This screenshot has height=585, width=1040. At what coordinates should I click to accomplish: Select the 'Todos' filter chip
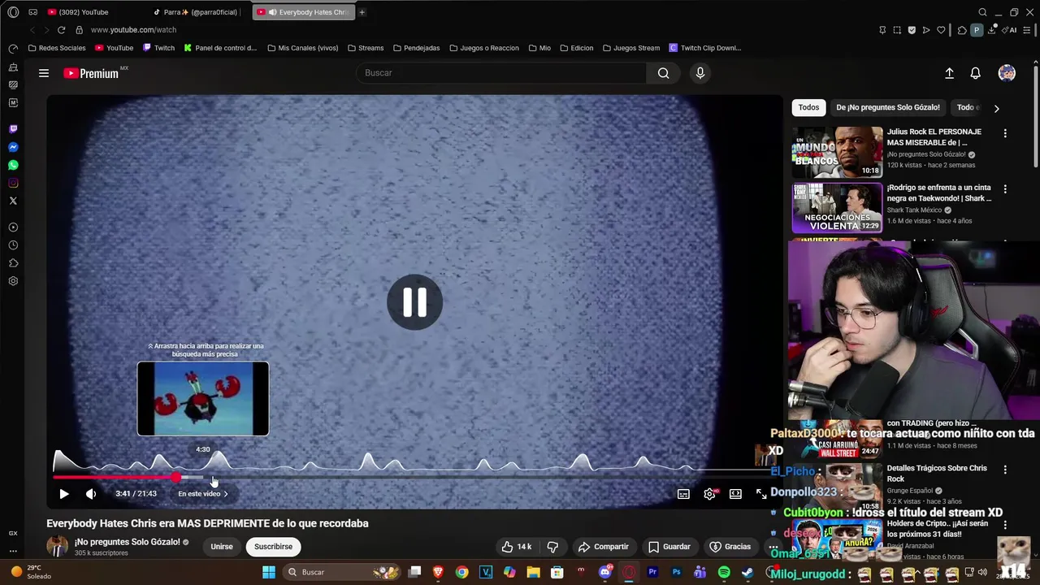808,107
